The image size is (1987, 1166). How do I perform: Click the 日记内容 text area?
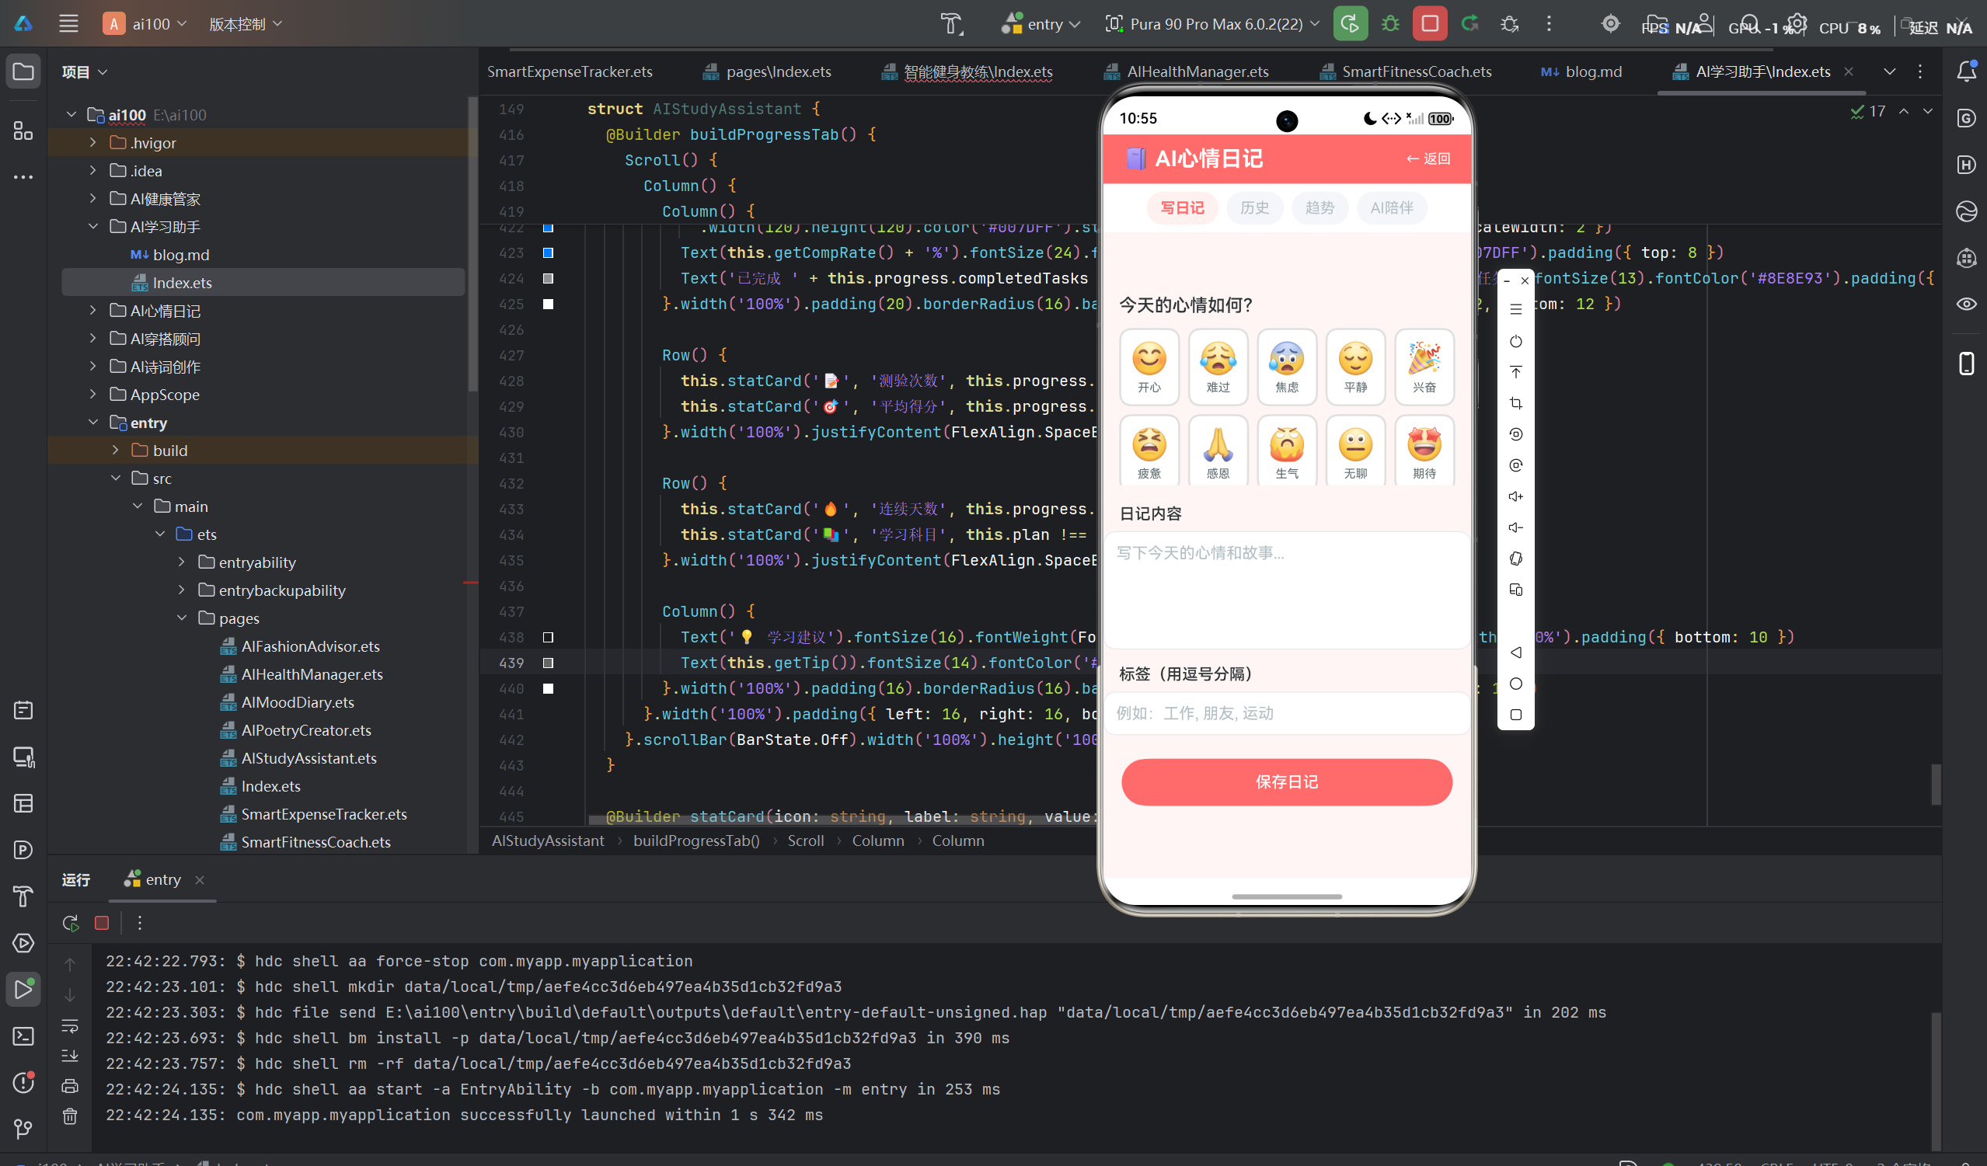point(1287,590)
